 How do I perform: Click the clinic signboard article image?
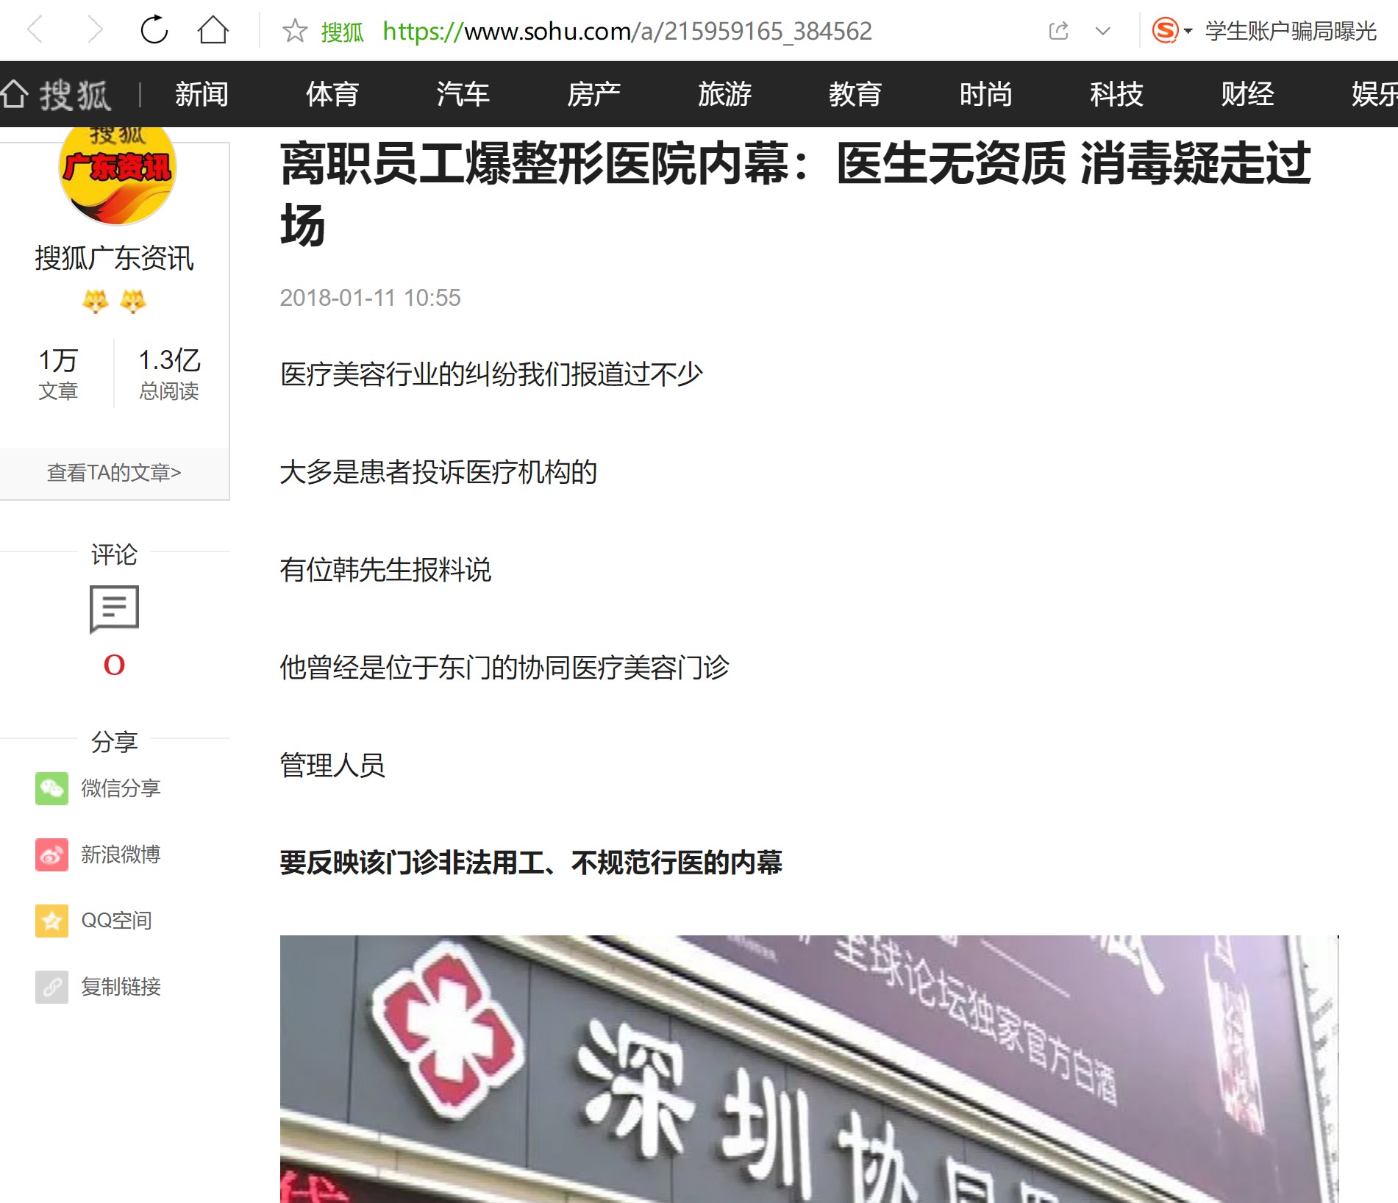809,1069
